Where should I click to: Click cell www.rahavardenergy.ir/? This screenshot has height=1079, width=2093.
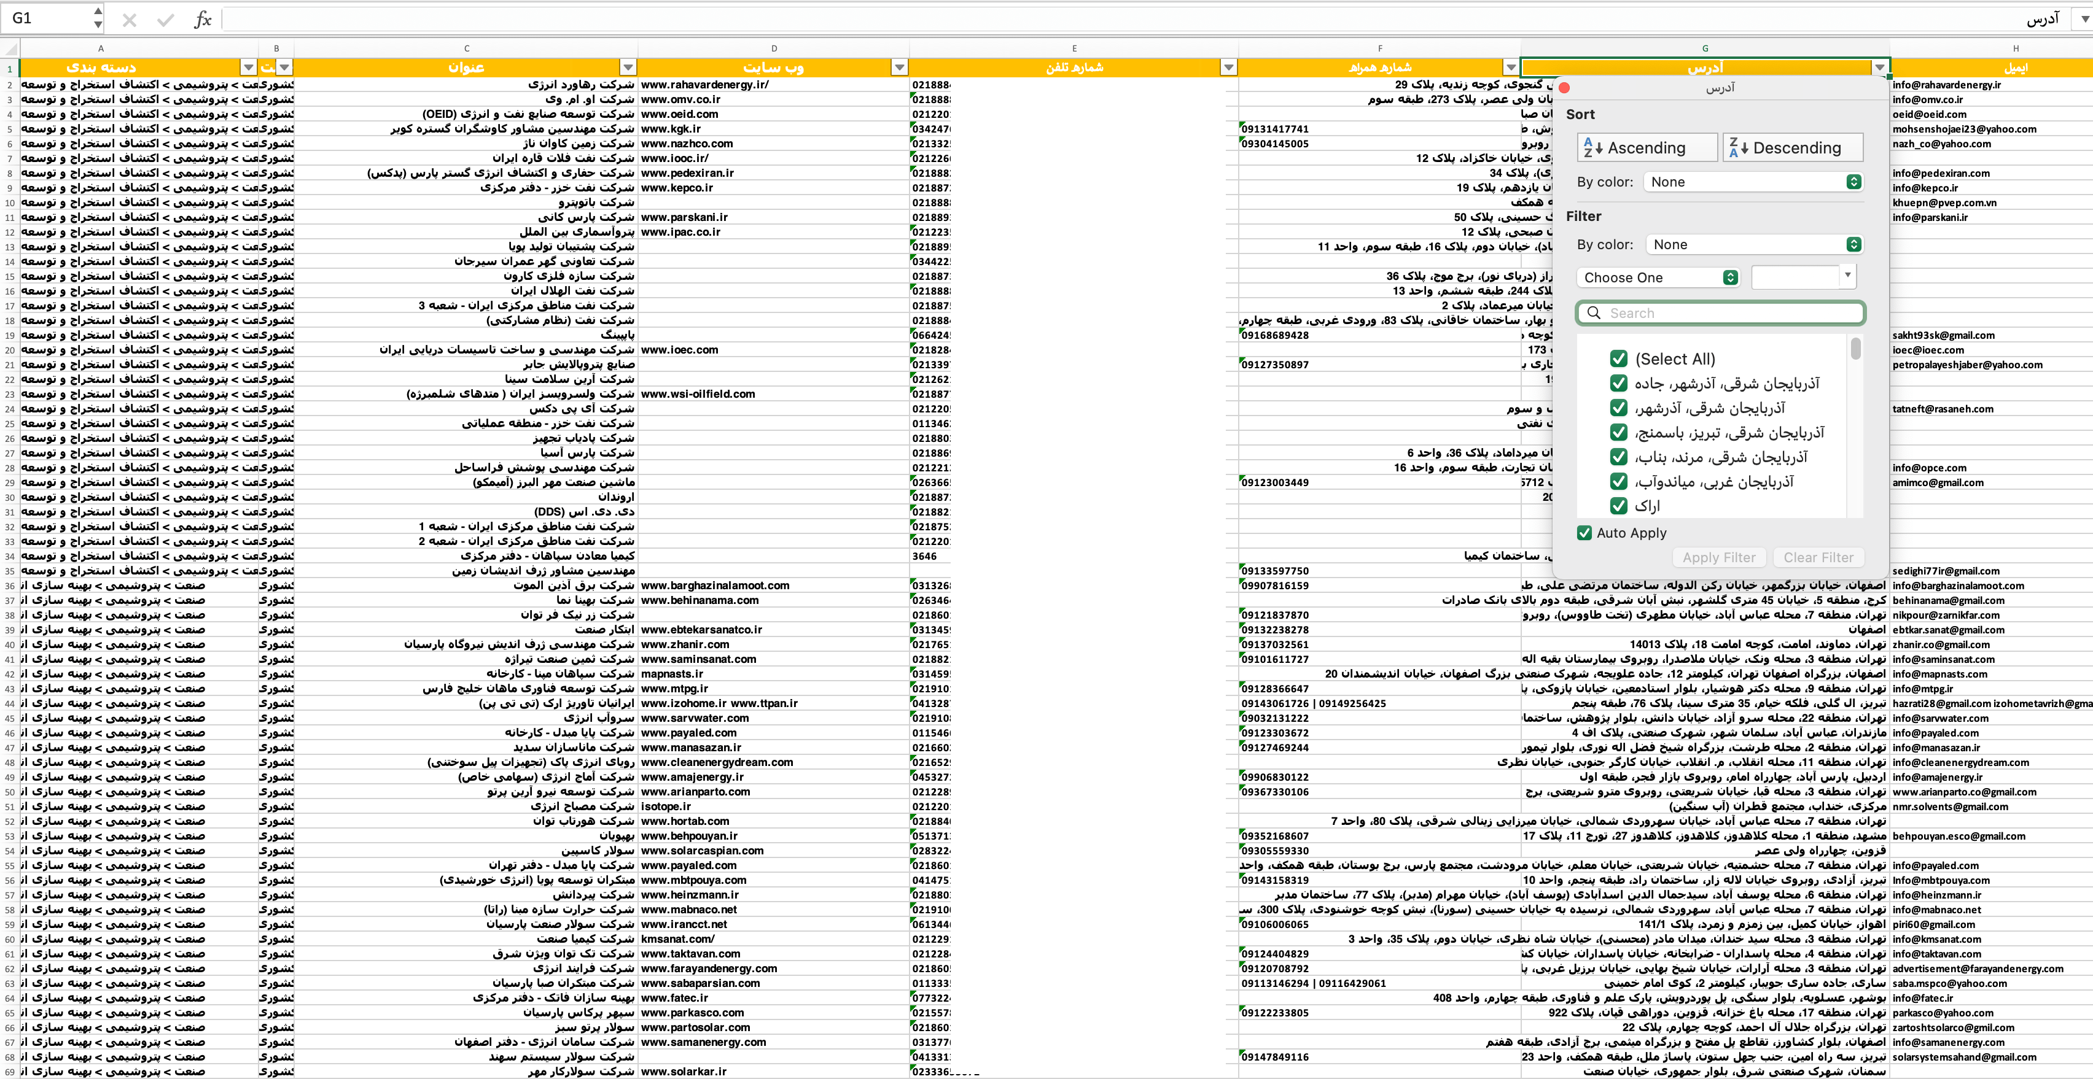pos(773,85)
